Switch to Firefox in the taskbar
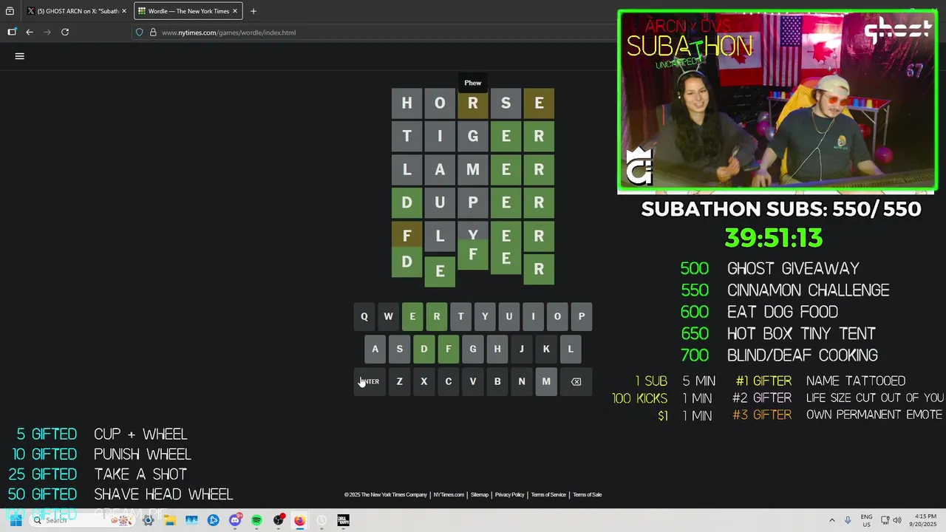The height and width of the screenshot is (532, 946). point(299,520)
